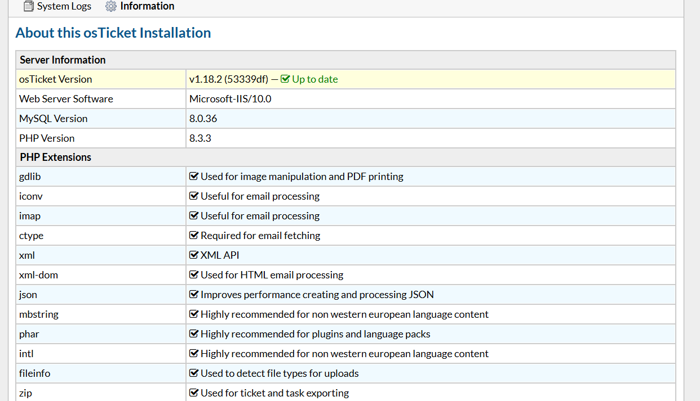The height and width of the screenshot is (401, 700).
Task: Click the checkmark icon beside XML API
Action: tap(194, 255)
